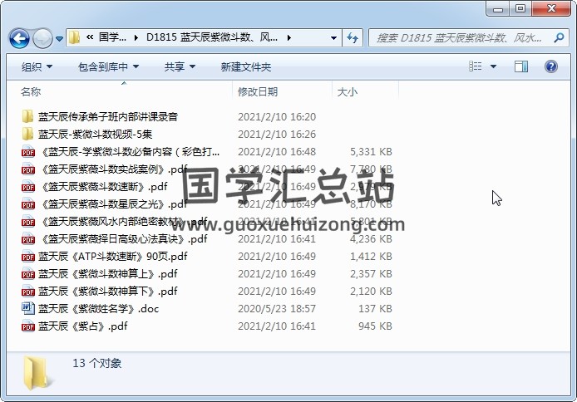Click PDF icon of 紫薇斗数实战案例

coord(28,169)
